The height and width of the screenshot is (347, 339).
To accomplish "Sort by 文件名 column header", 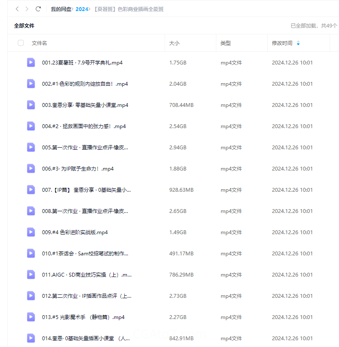I will pyautogui.click(x=39, y=43).
